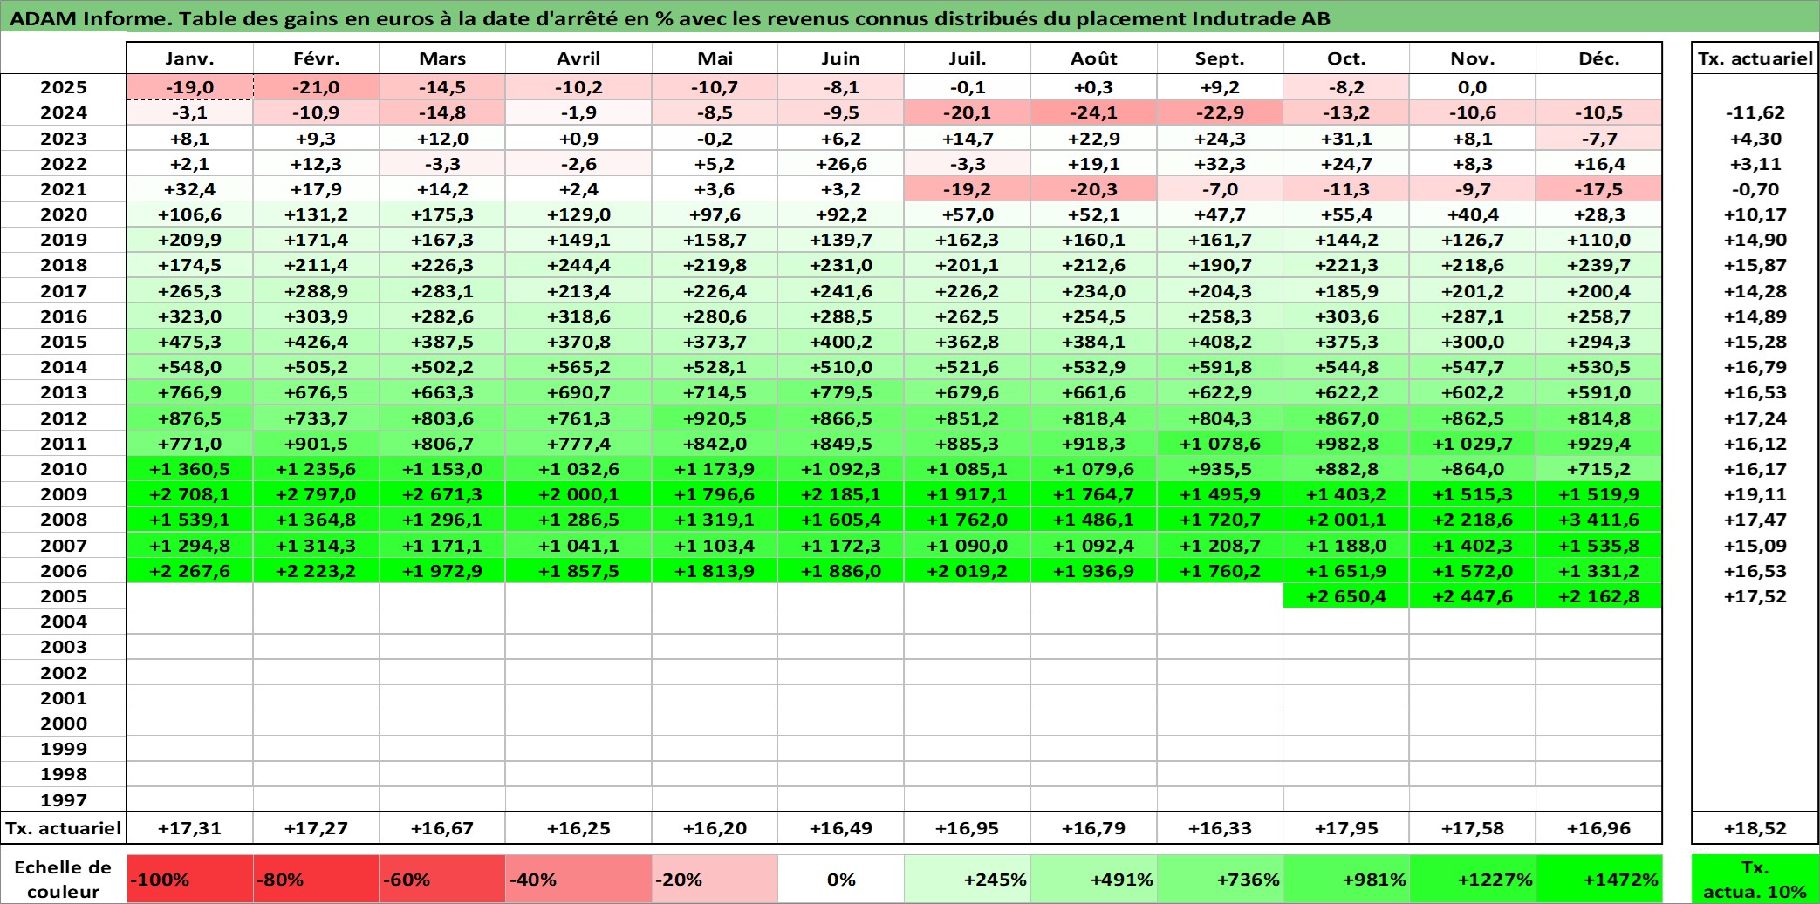Image resolution: width=1820 pixels, height=904 pixels.
Task: Select the '+1 078,6' cell for 2011 Sept.
Action: pos(1221,444)
